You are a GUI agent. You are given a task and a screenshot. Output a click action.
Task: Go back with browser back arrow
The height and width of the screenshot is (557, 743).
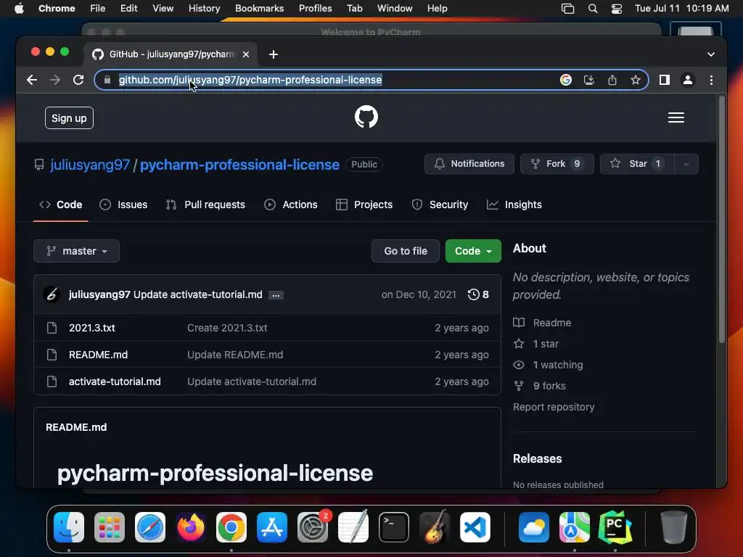point(32,80)
